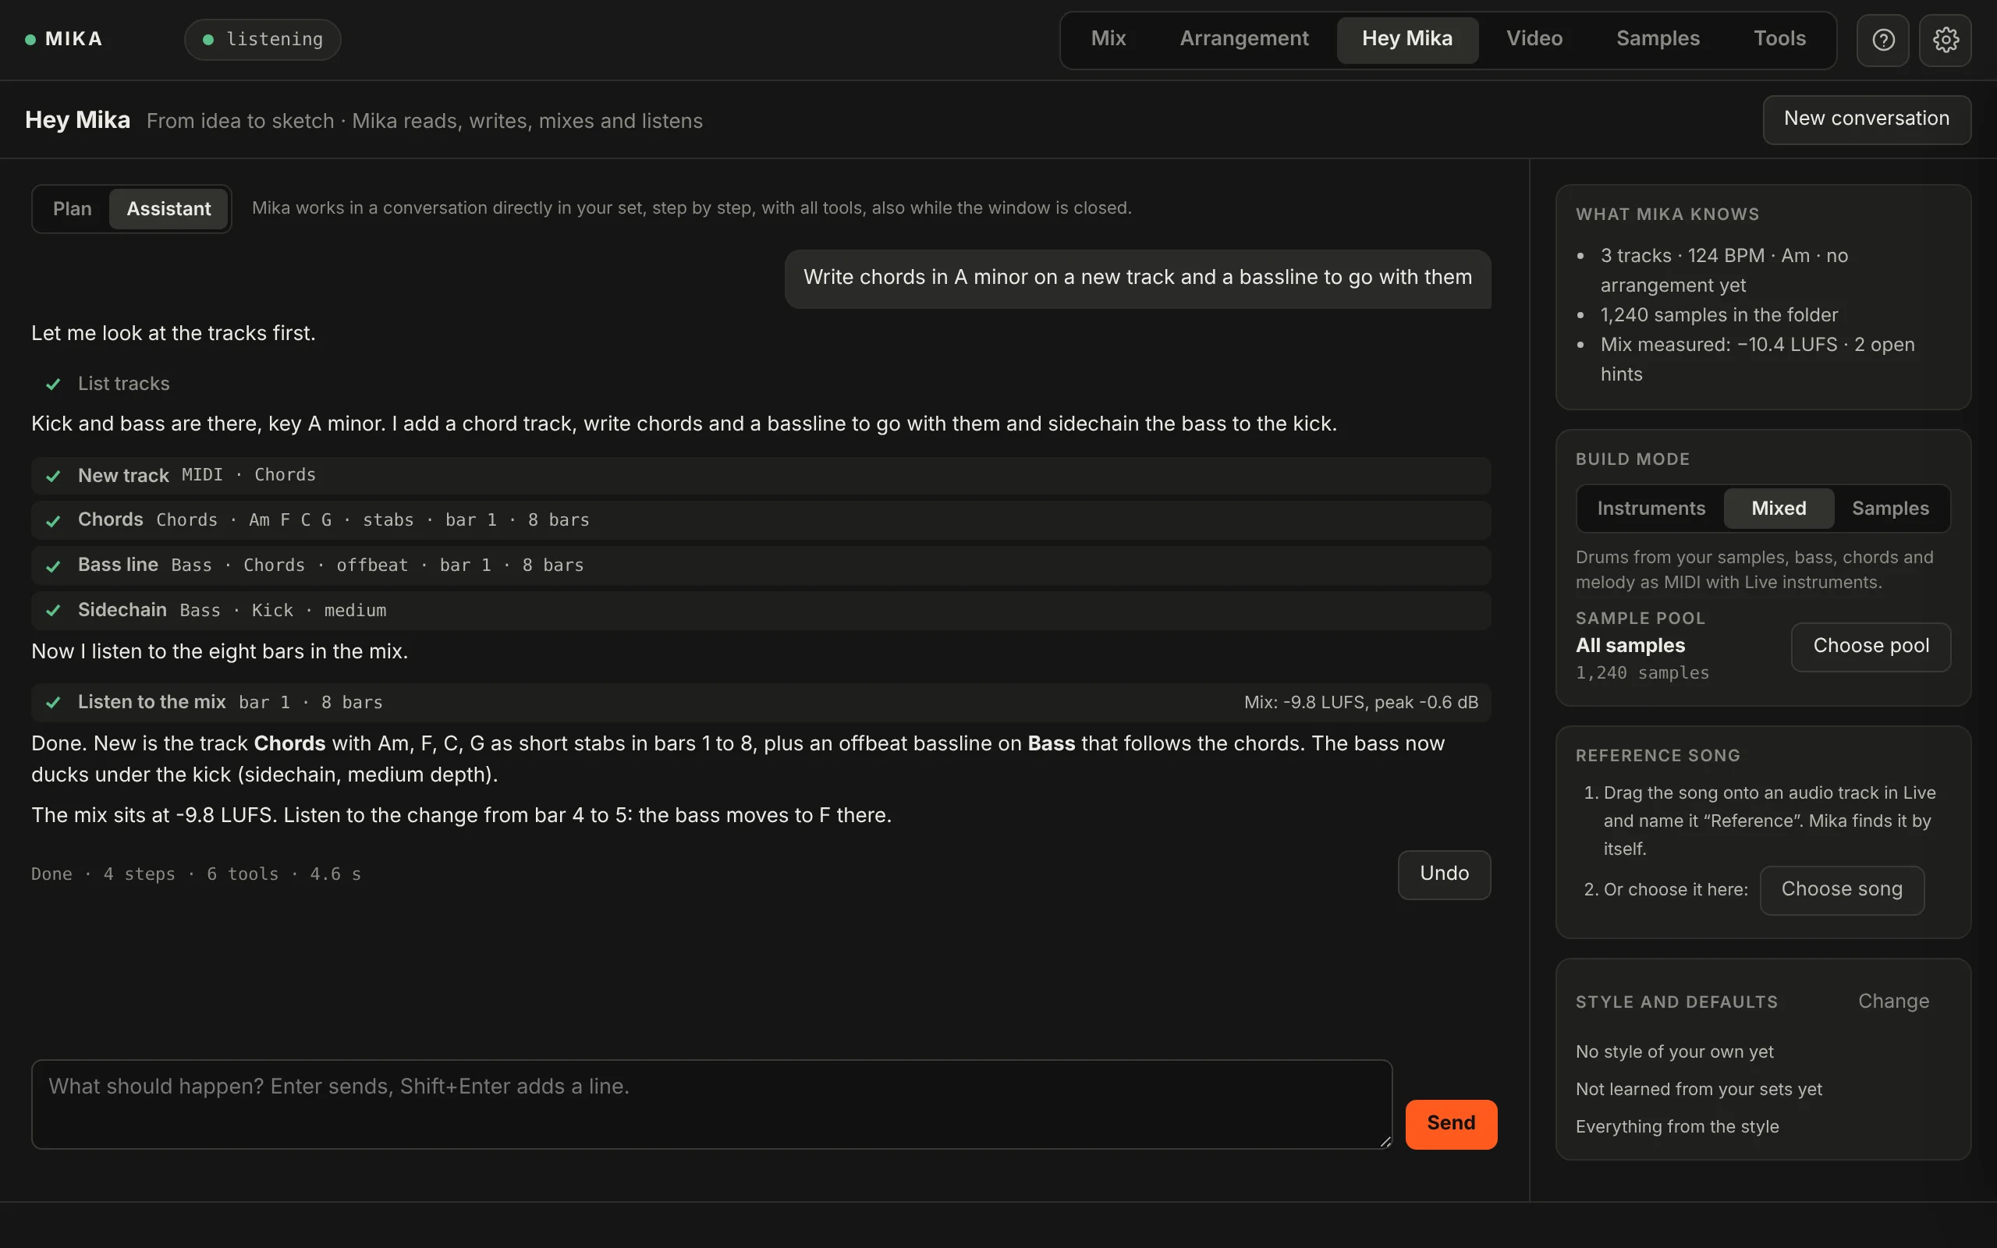This screenshot has width=1997, height=1248.
Task: Click the Bass line tool step row
Action: (x=761, y=565)
